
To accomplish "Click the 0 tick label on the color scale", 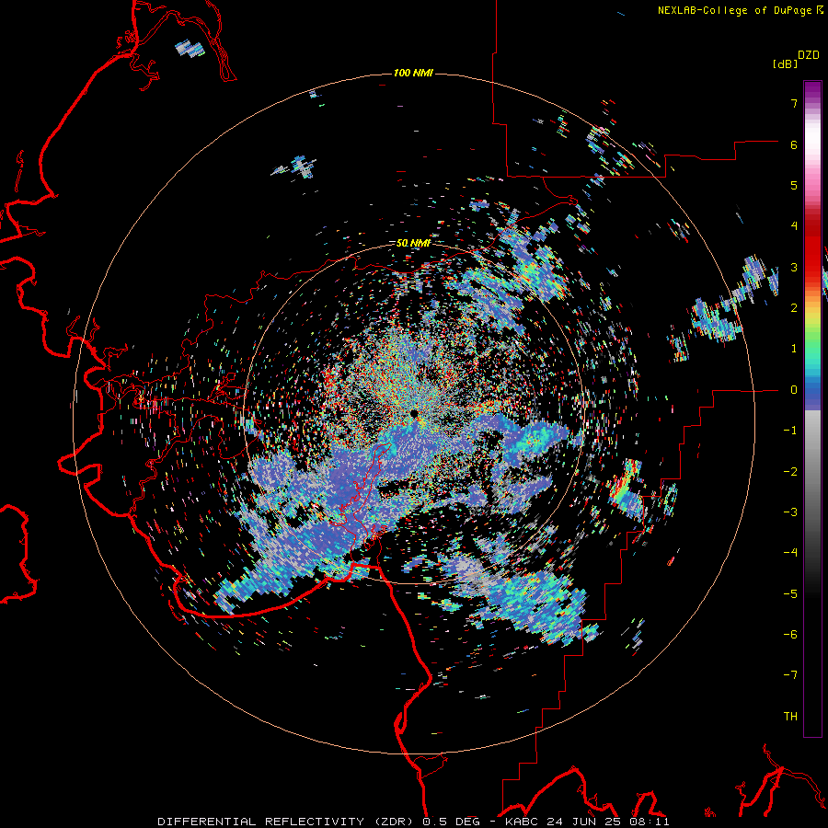I will click(794, 390).
